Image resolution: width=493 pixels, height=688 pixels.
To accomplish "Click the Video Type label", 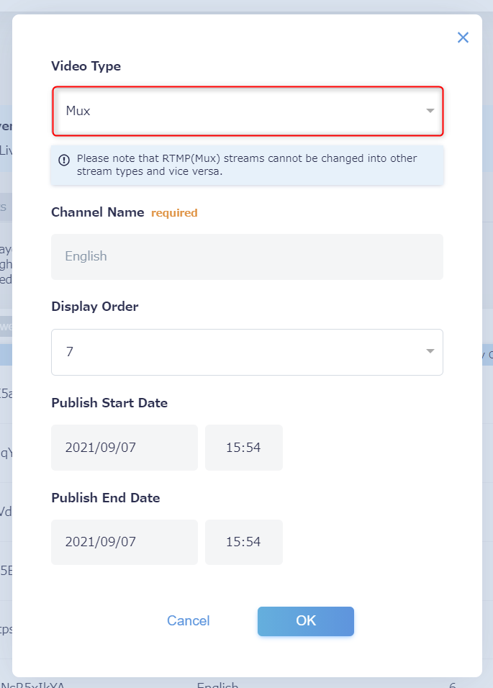I will click(86, 66).
